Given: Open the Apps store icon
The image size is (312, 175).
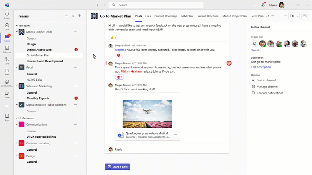Looking at the screenshot, I should pyautogui.click(x=7, y=117).
